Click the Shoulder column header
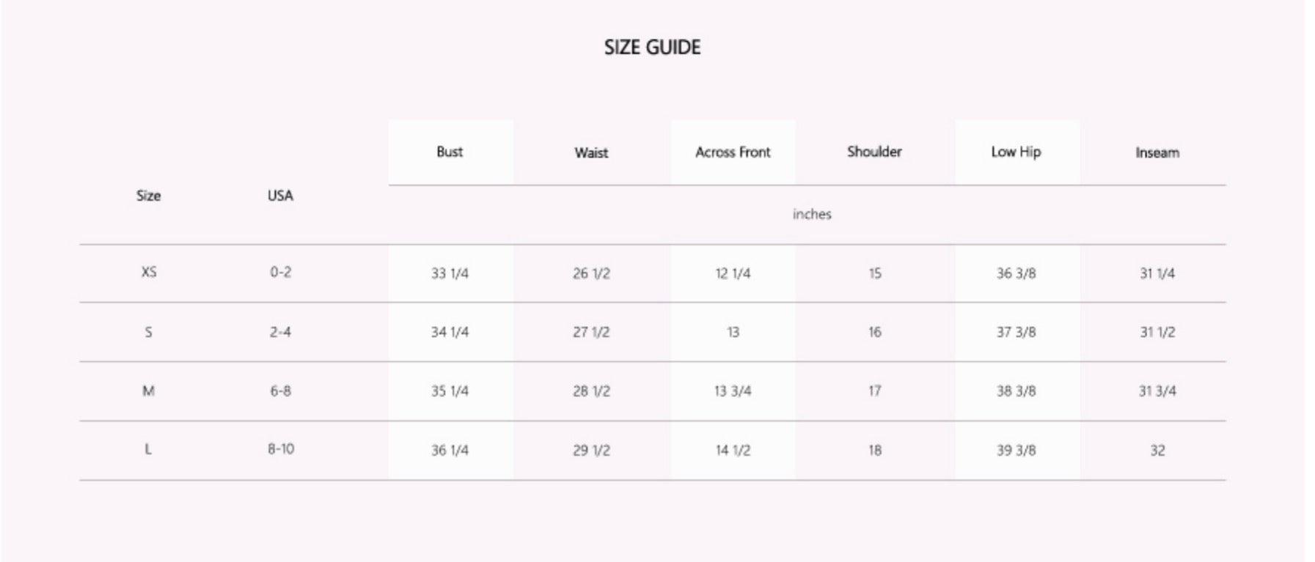The width and height of the screenshot is (1315, 562). pos(874,152)
